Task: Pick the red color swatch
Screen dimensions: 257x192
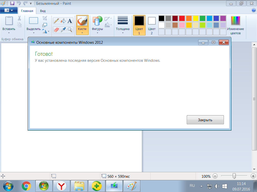Action: click(x=182, y=18)
